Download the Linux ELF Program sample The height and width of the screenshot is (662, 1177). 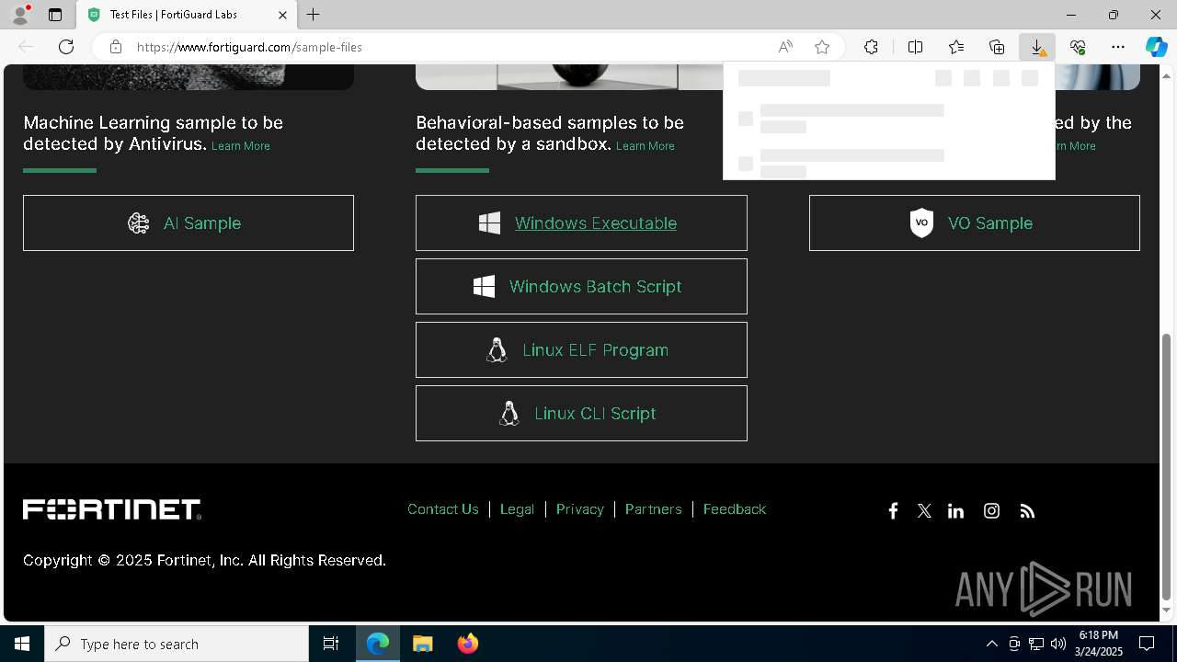pos(581,349)
